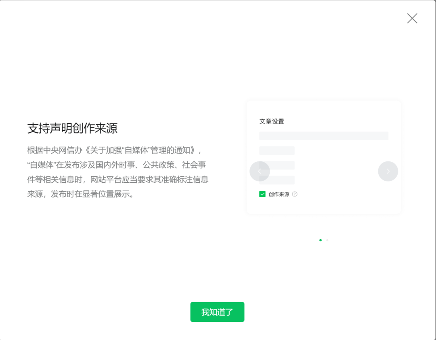Click the paragraph line starting 来源，发布时

point(81,194)
